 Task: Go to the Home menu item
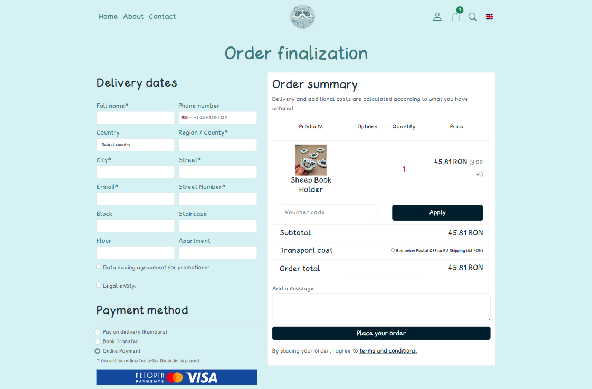click(x=108, y=17)
